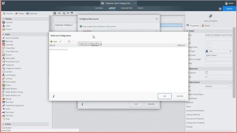Open the Properties tab in right panel

(193, 25)
